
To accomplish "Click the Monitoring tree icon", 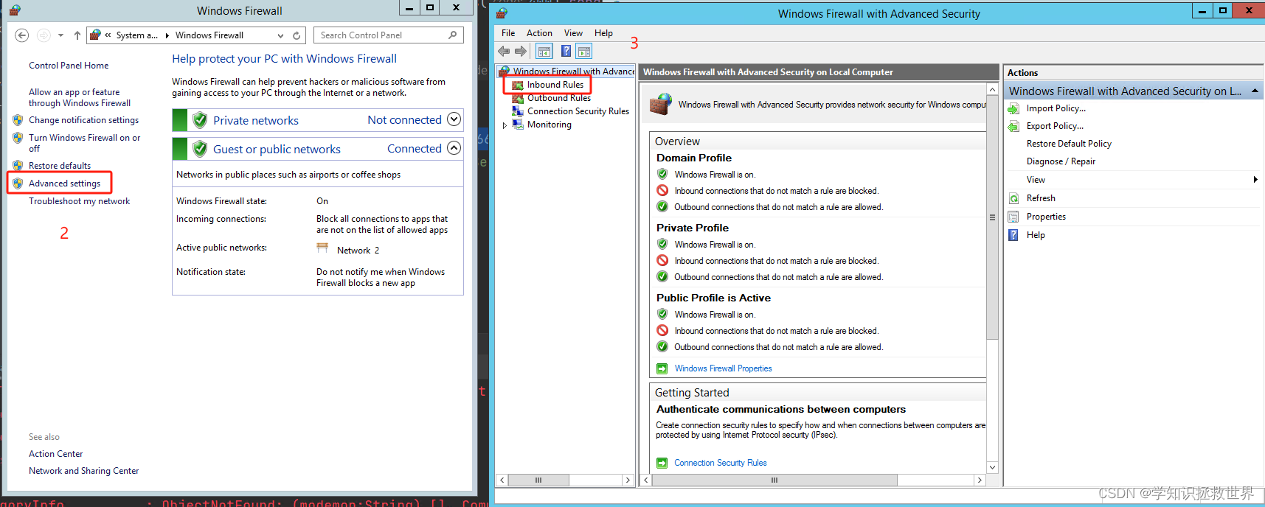I will [x=518, y=125].
